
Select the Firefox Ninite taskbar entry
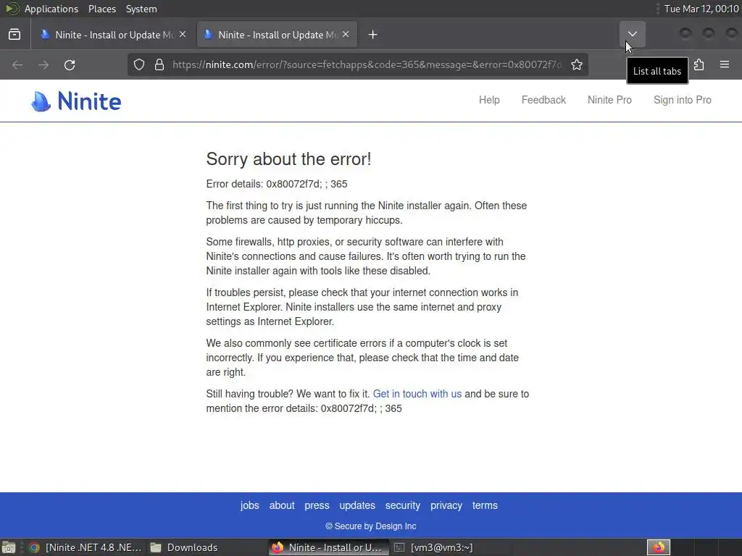click(328, 547)
